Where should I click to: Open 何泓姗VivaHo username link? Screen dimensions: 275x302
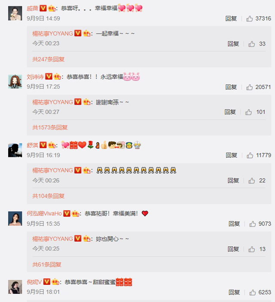[44, 213]
